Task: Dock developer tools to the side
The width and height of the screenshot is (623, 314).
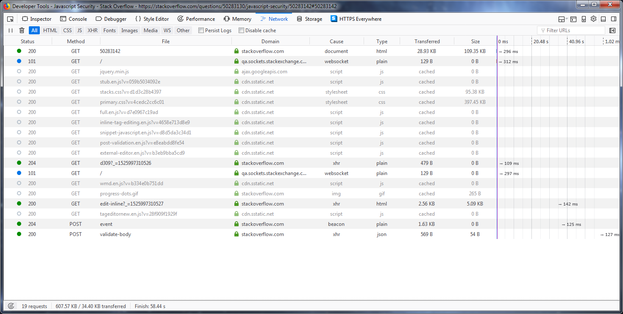Action: tap(613, 19)
